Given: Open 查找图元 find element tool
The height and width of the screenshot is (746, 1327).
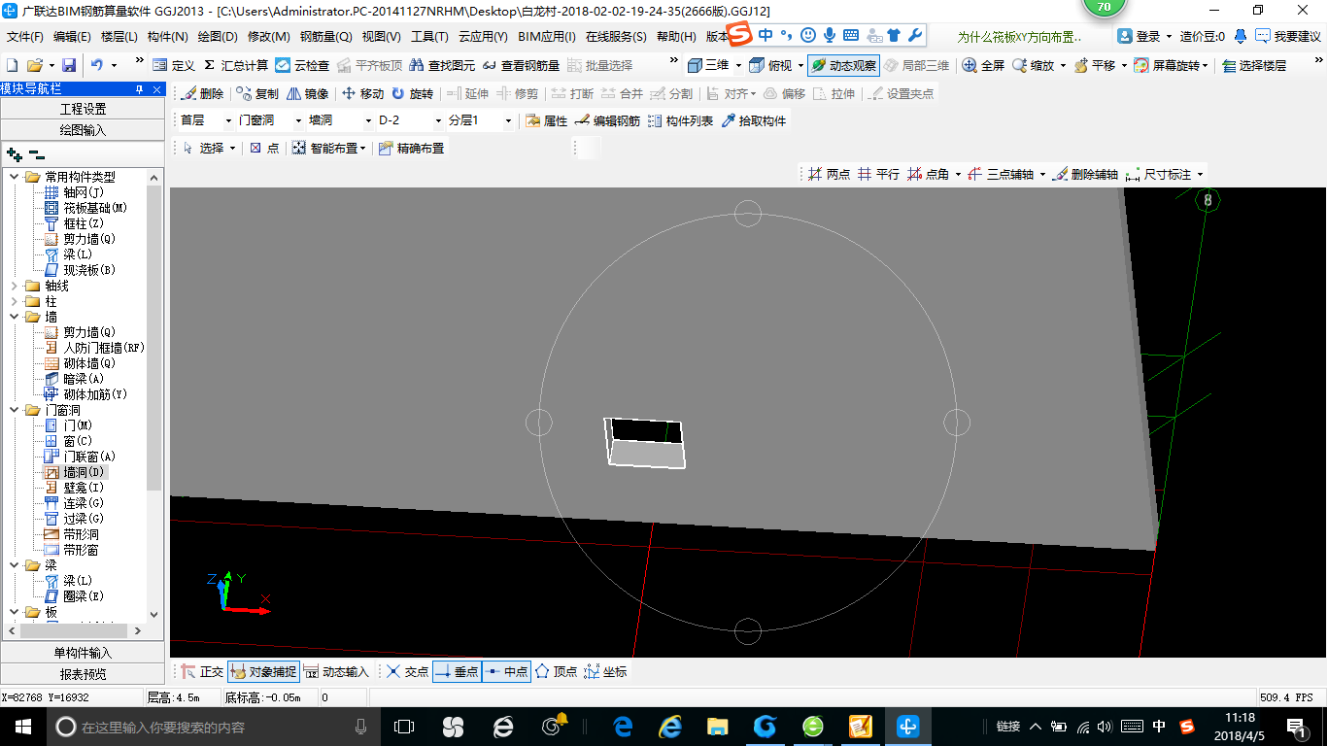Looking at the screenshot, I should pos(442,65).
